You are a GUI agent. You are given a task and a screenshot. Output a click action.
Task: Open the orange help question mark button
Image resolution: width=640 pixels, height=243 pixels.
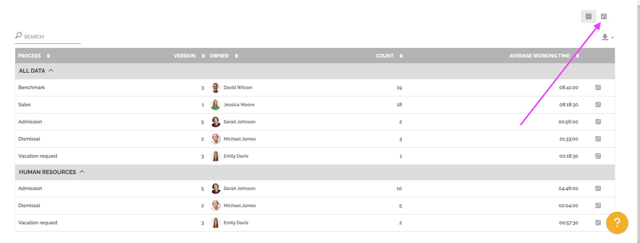[x=617, y=223]
